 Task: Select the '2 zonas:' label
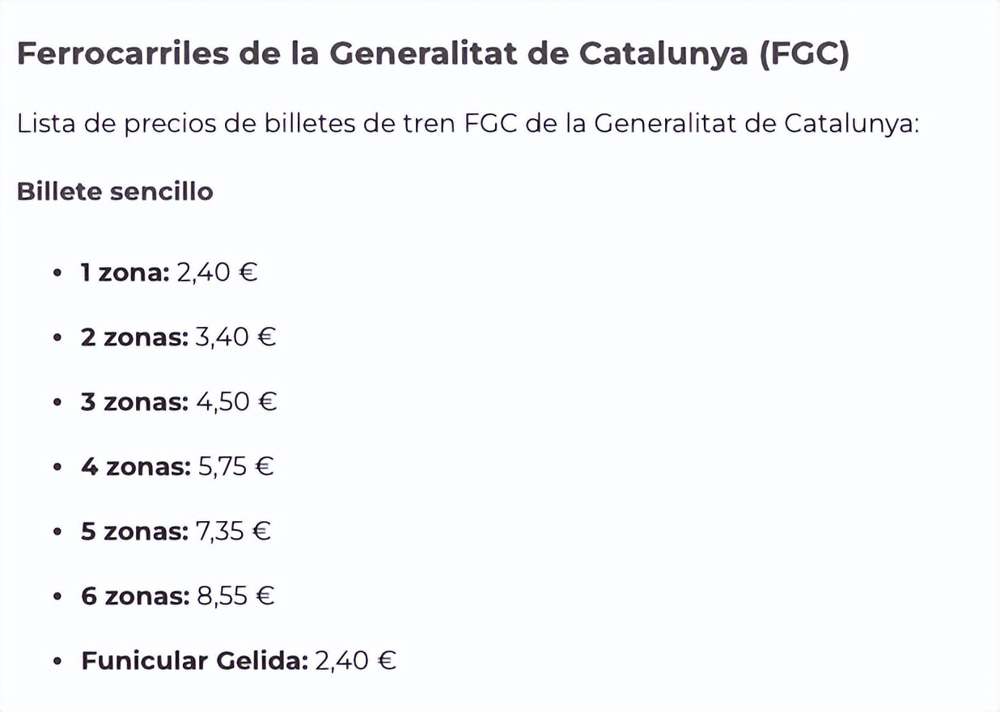point(134,337)
